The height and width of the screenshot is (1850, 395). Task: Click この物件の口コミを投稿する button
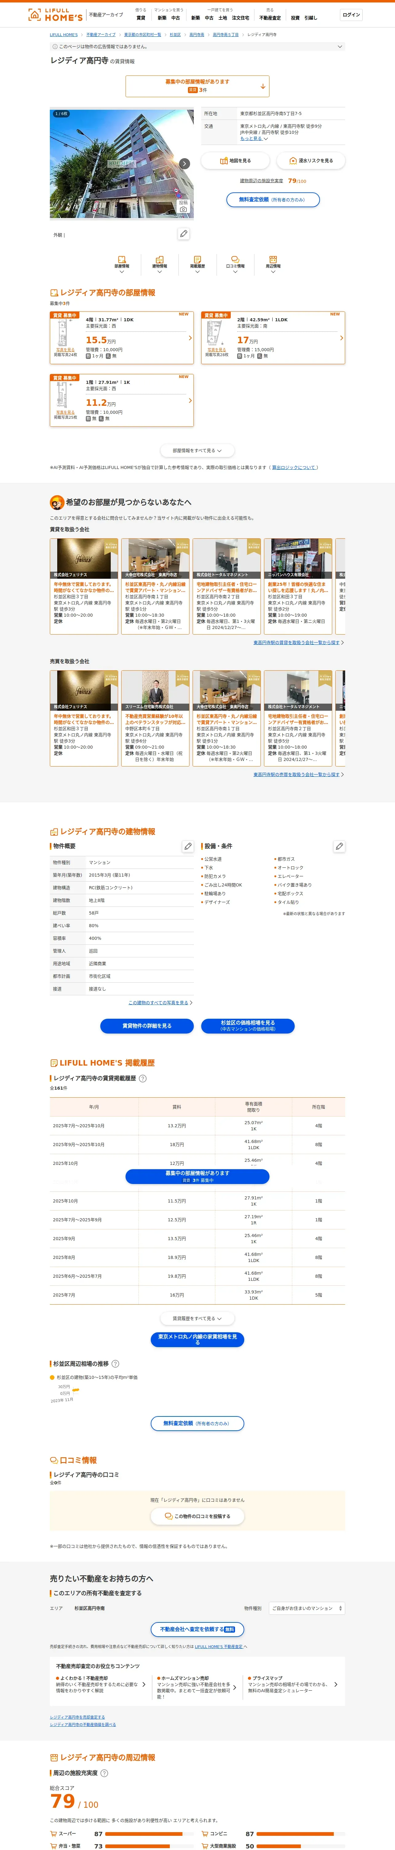(x=197, y=1516)
